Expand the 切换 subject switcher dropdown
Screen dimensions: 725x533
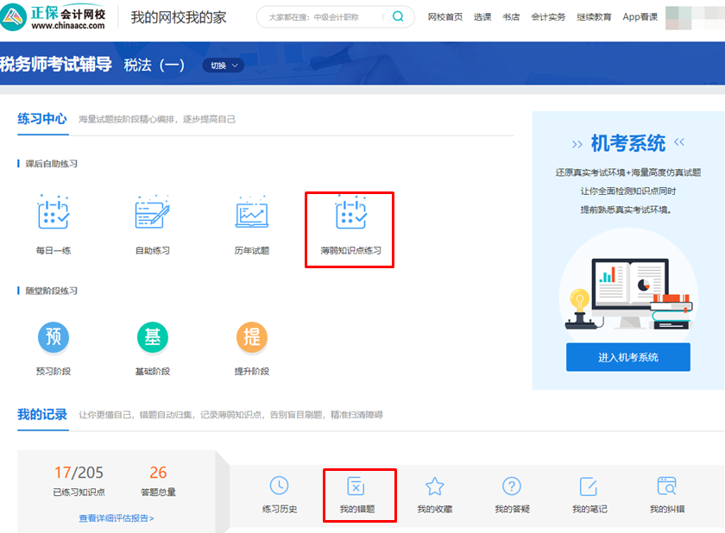click(x=222, y=64)
